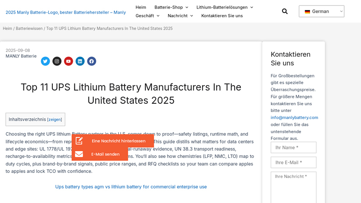Click the German flag icon
The image size is (361, 203).
(307, 12)
